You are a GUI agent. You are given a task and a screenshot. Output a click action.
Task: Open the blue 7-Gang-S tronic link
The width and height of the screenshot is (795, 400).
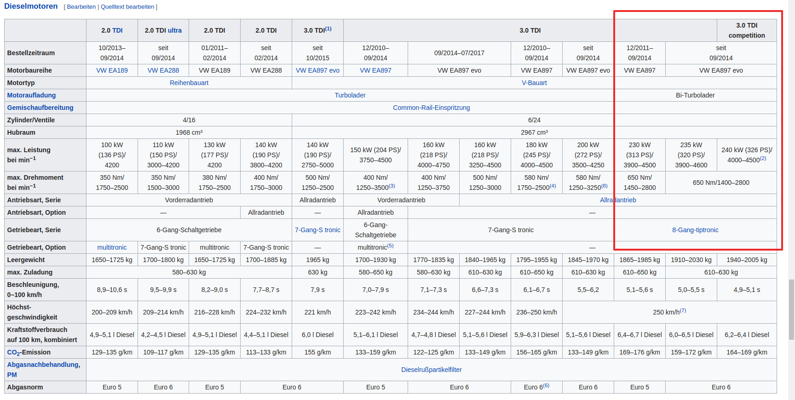[x=317, y=230]
